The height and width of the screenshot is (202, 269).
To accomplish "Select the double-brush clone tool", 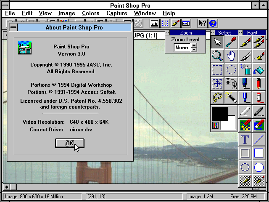I will pos(259,42).
